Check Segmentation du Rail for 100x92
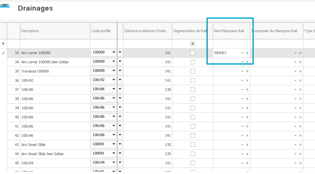315x174 pixels. [193, 80]
